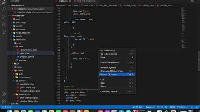Open navigation.blade.php file
Screen dimensions: 200x112
pyautogui.click(x=30, y=91)
